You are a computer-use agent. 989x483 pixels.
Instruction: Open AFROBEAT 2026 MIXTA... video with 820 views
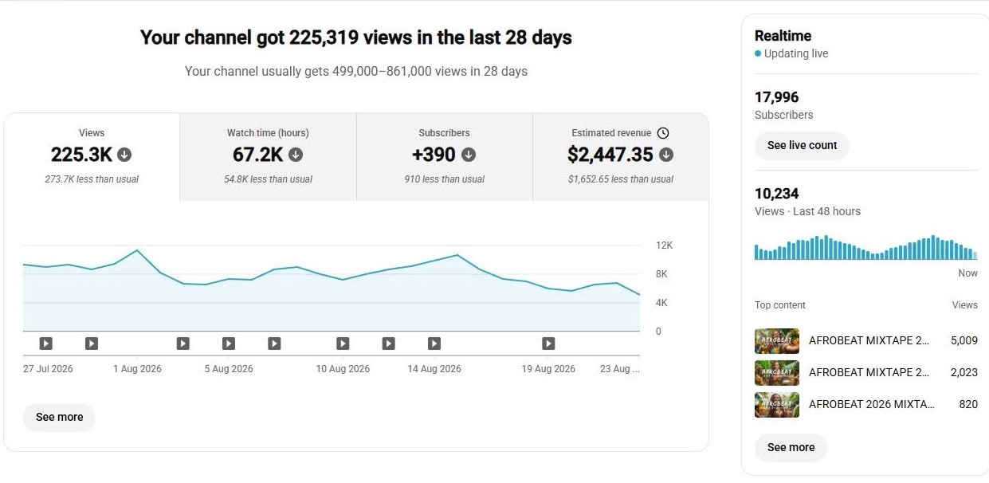point(866,405)
